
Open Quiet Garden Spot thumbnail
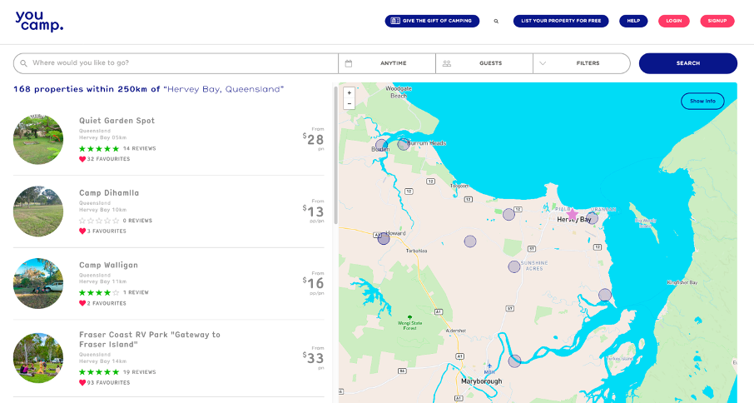coord(38,139)
